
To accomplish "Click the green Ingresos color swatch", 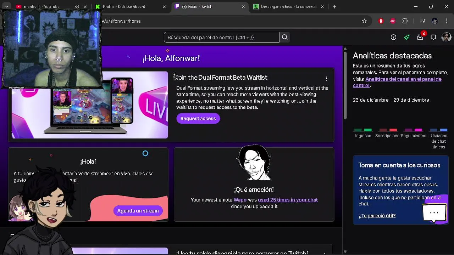I will click(x=368, y=130).
